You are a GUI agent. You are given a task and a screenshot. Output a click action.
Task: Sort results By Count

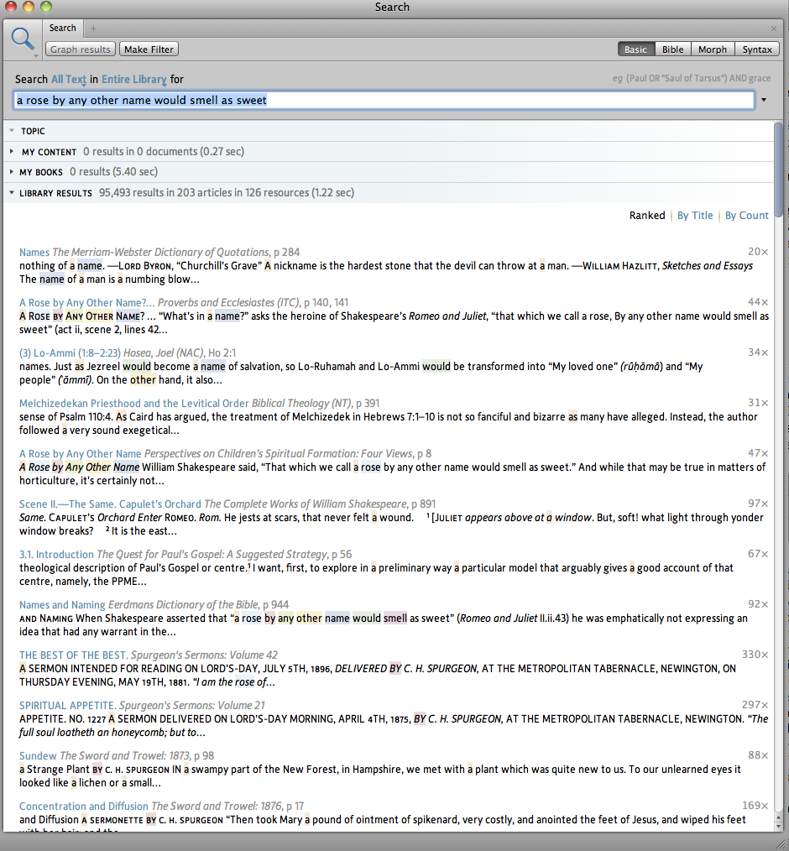pyautogui.click(x=747, y=216)
